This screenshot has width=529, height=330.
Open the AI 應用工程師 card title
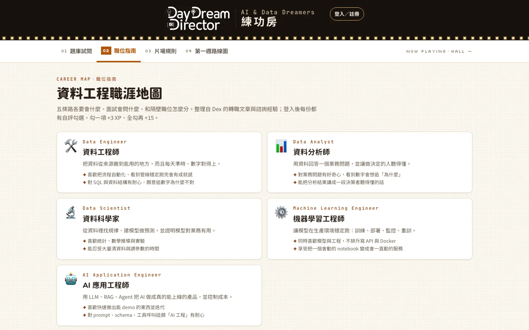coord(106,285)
